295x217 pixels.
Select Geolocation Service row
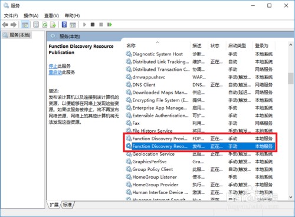click(199, 154)
